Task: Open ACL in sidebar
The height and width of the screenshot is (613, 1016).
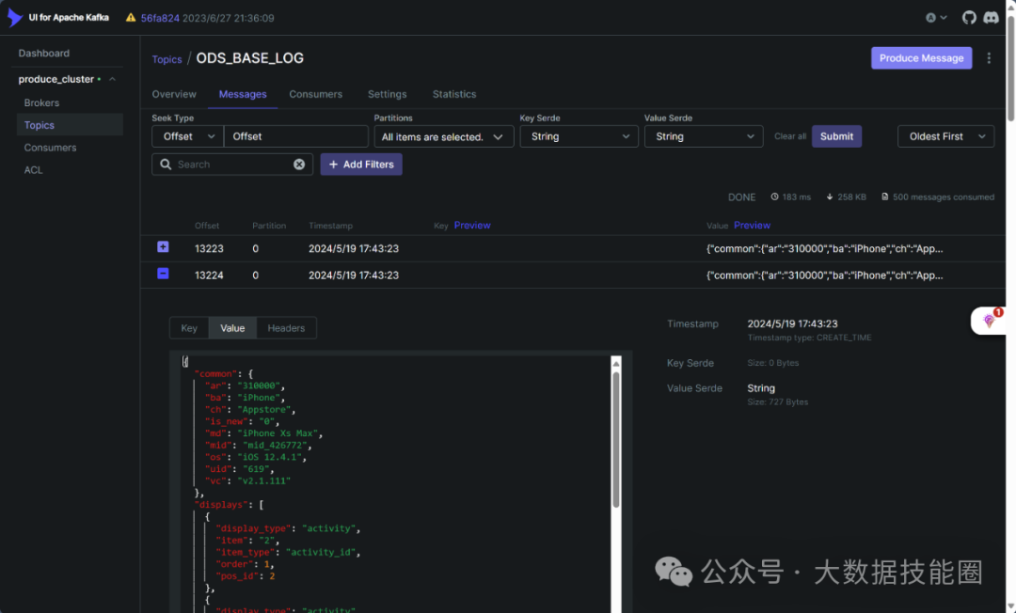Action: 33,169
